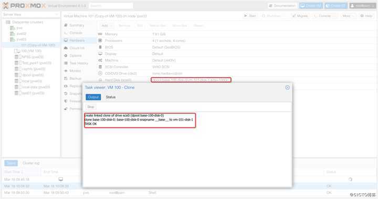Sort by the Start Time column
This screenshot has height=199, width=378.
point(21,172)
